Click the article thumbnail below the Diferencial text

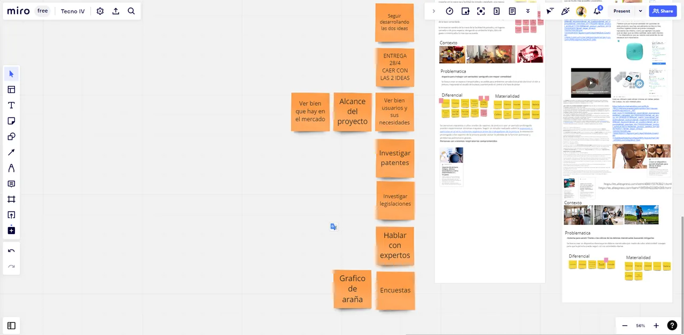click(x=452, y=166)
